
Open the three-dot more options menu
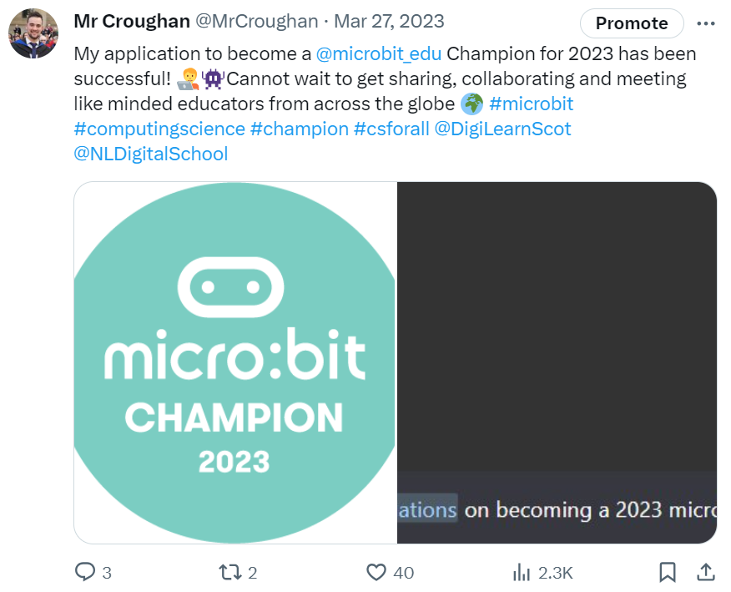coord(705,23)
